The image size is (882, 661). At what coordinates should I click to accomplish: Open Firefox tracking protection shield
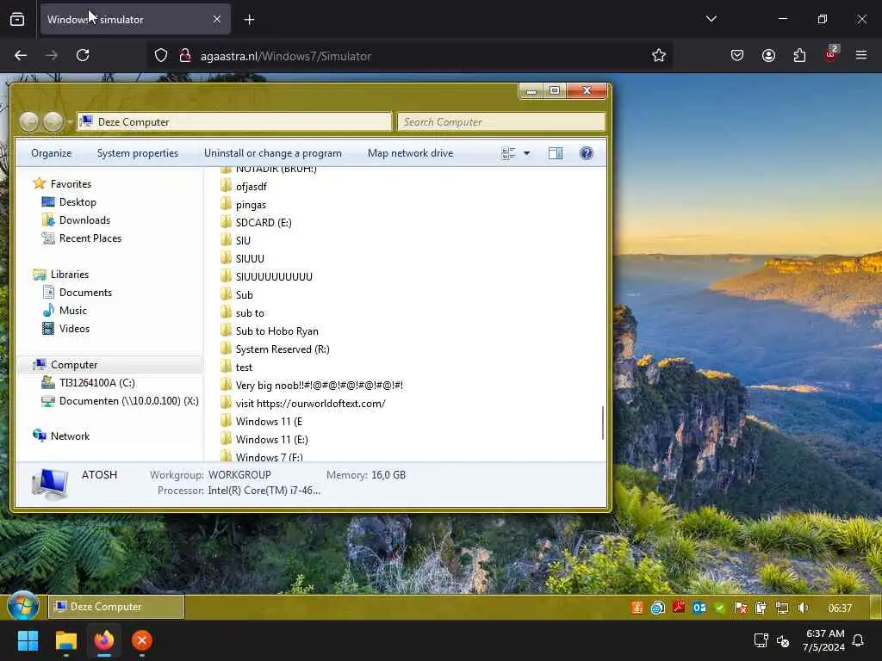point(161,55)
